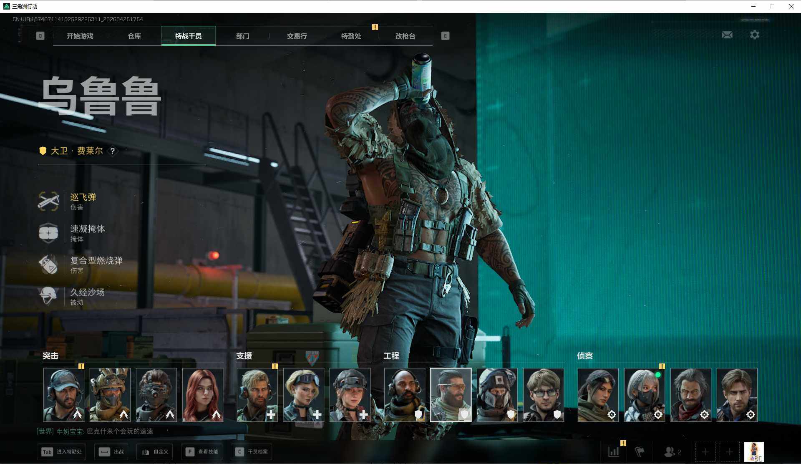The width and height of the screenshot is (801, 464).
Task: Click the question mark beside 大卫·费莱尔
Action: [x=112, y=151]
